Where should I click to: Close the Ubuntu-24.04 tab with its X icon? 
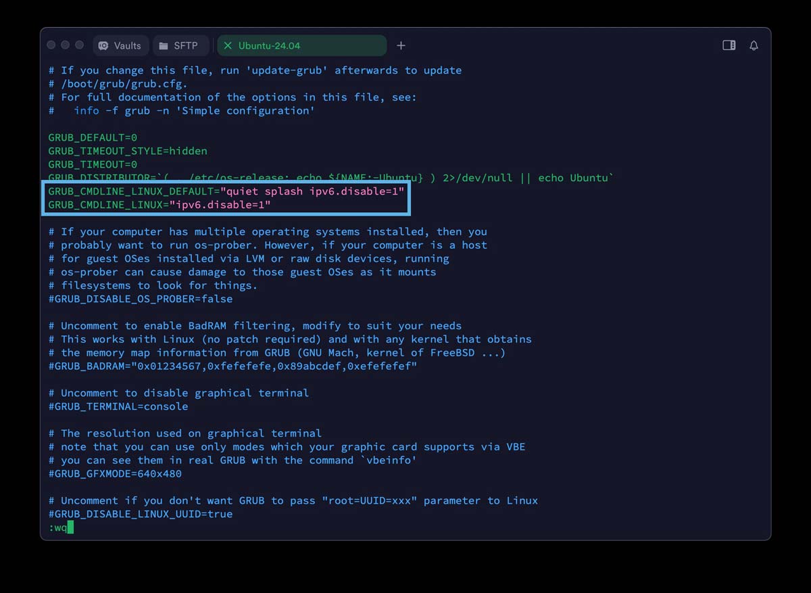[227, 45]
